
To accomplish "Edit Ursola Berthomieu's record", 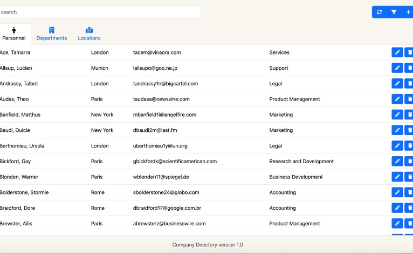I will point(397,146).
